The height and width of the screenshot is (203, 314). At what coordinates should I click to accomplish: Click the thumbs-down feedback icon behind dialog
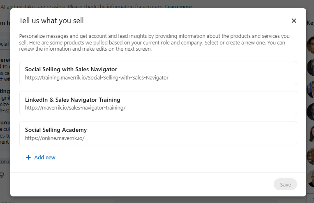[x=2, y=175]
